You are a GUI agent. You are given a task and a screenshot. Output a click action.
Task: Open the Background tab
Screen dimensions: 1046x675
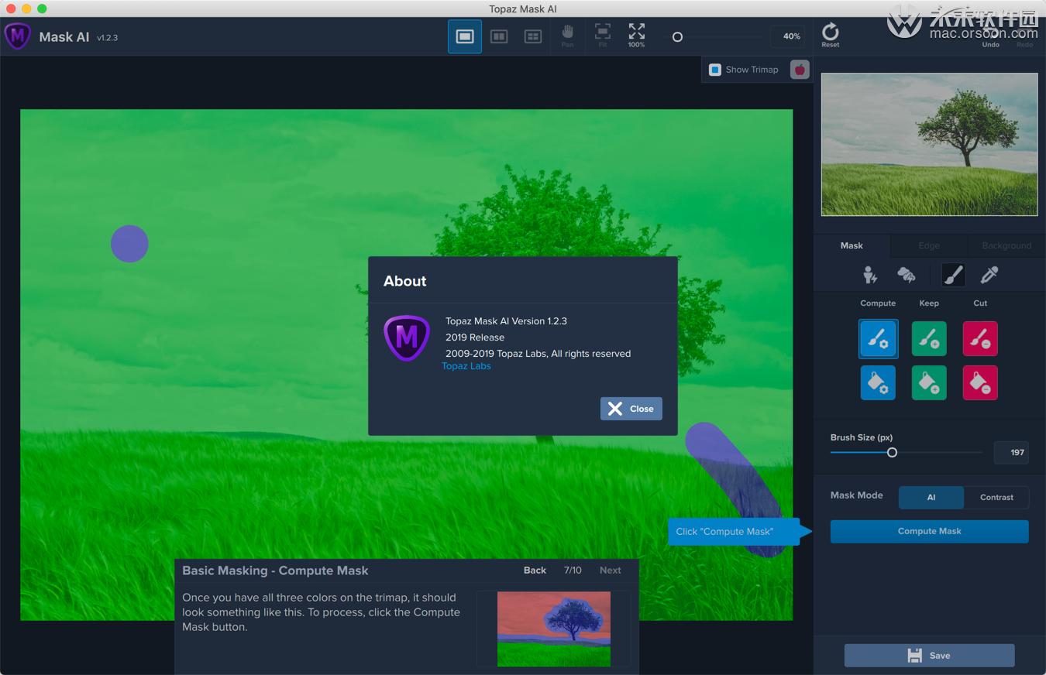[1006, 245]
